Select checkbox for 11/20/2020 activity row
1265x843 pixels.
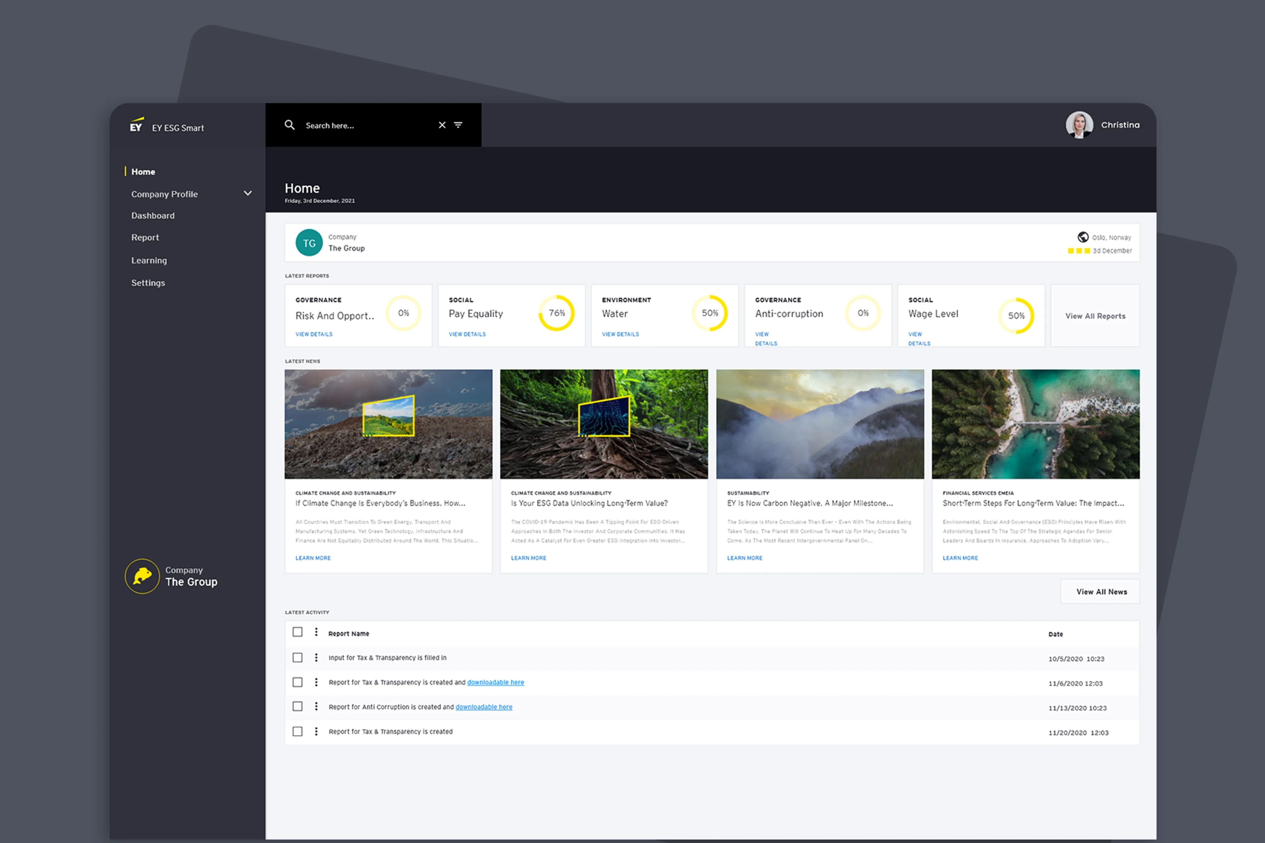[297, 731]
